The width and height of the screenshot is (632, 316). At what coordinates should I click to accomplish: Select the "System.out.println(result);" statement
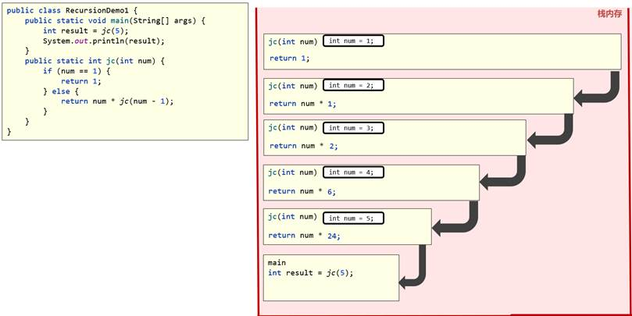[x=104, y=41]
